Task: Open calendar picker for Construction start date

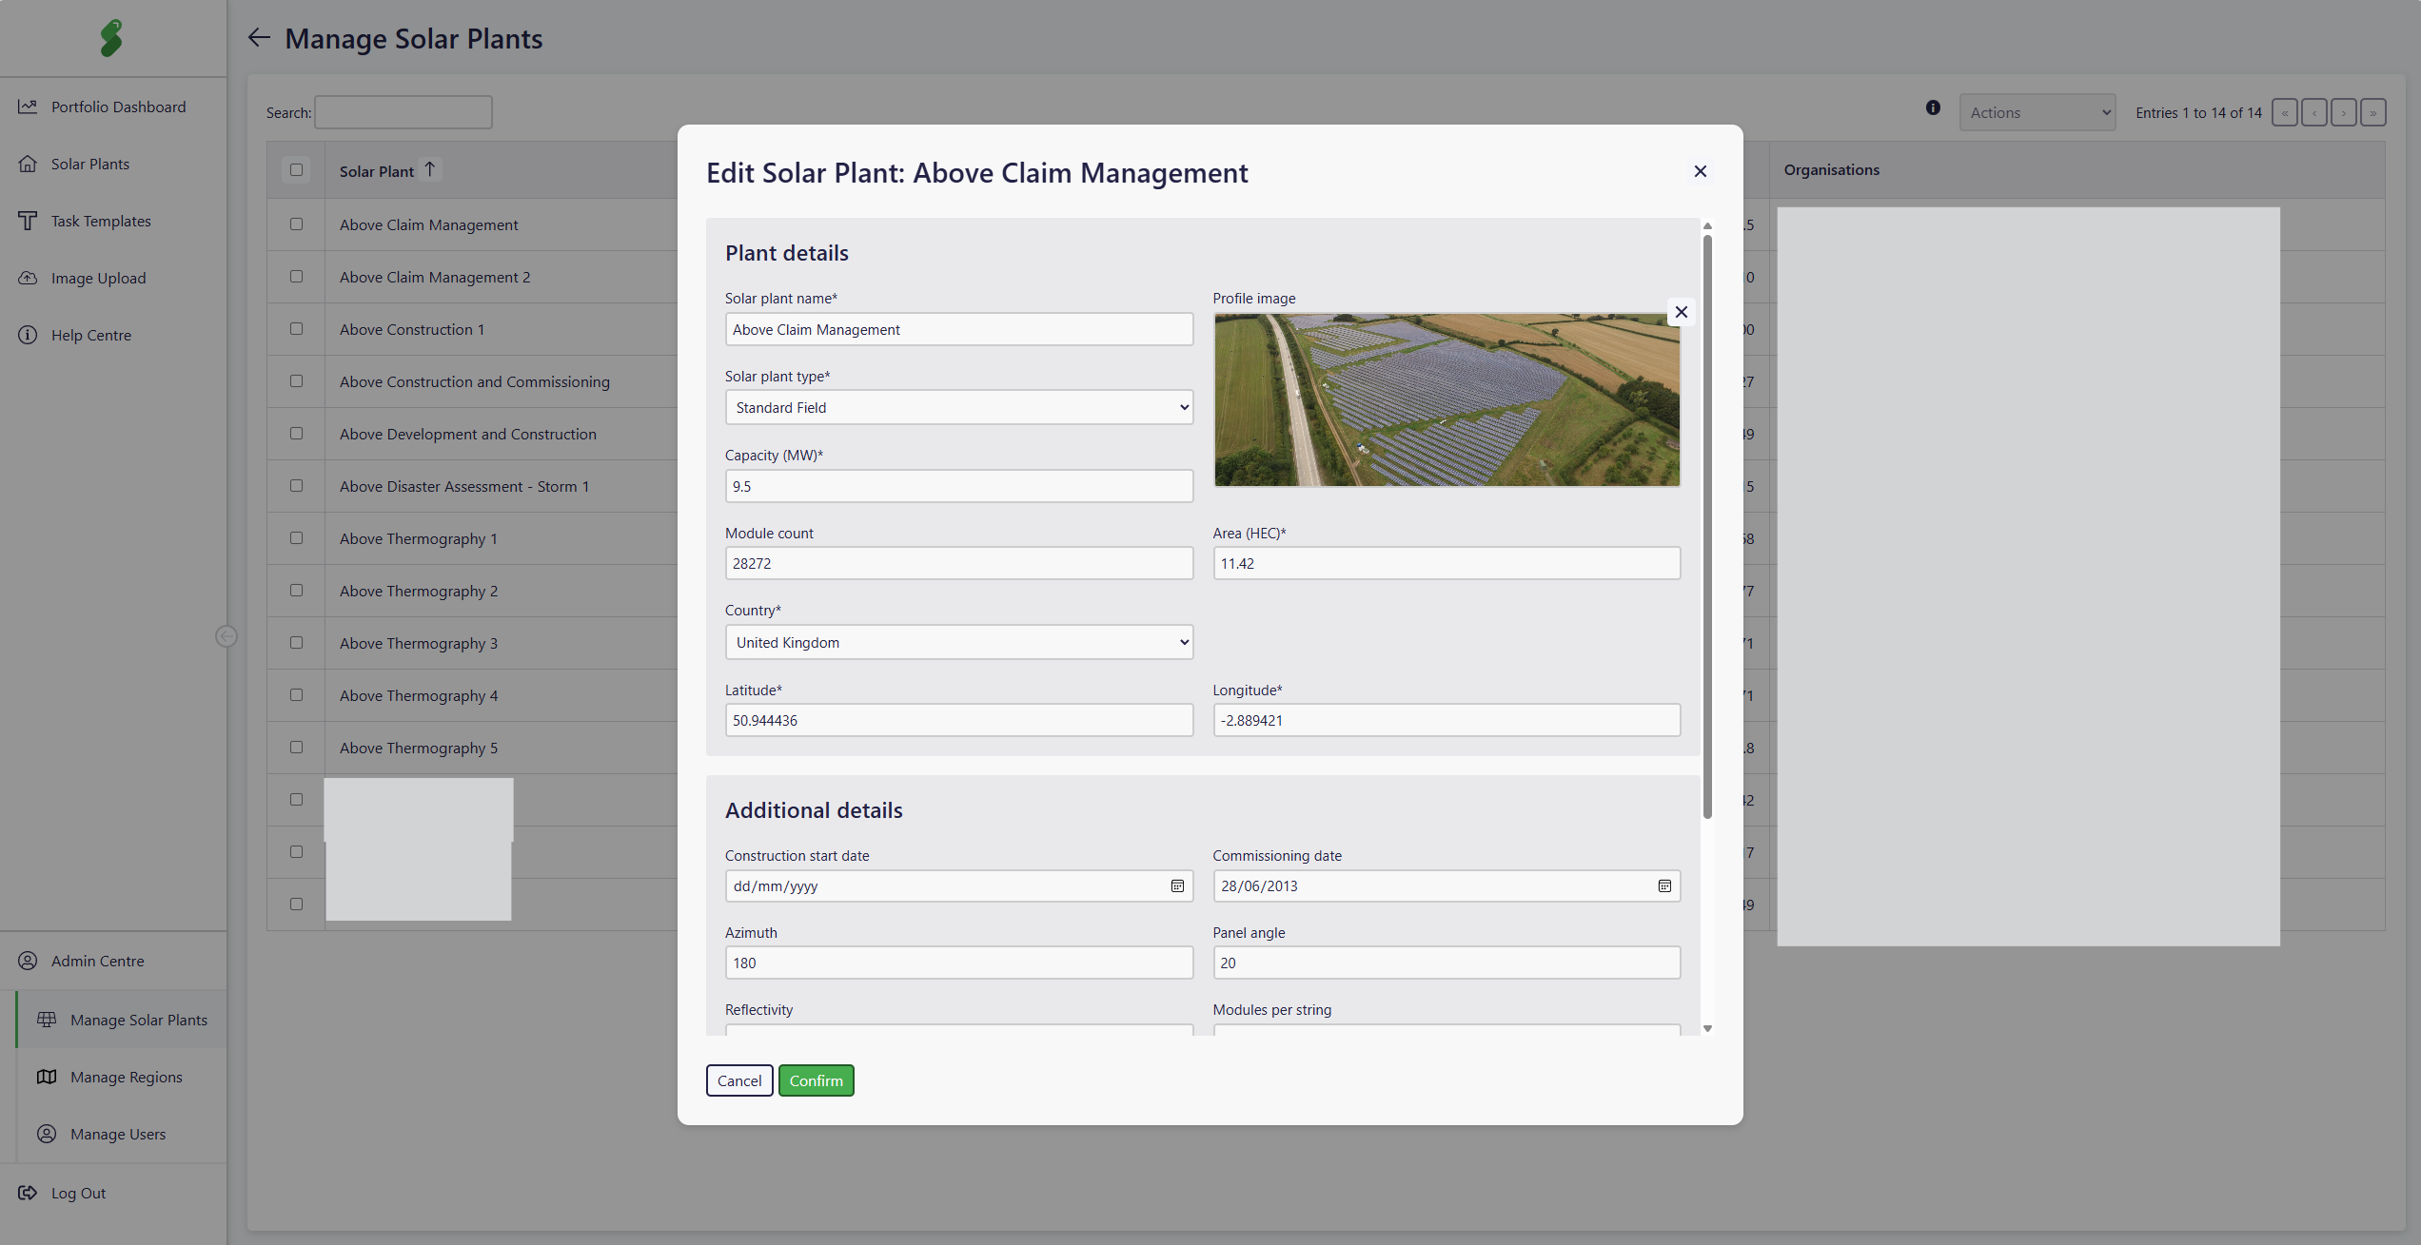Action: 1177,885
